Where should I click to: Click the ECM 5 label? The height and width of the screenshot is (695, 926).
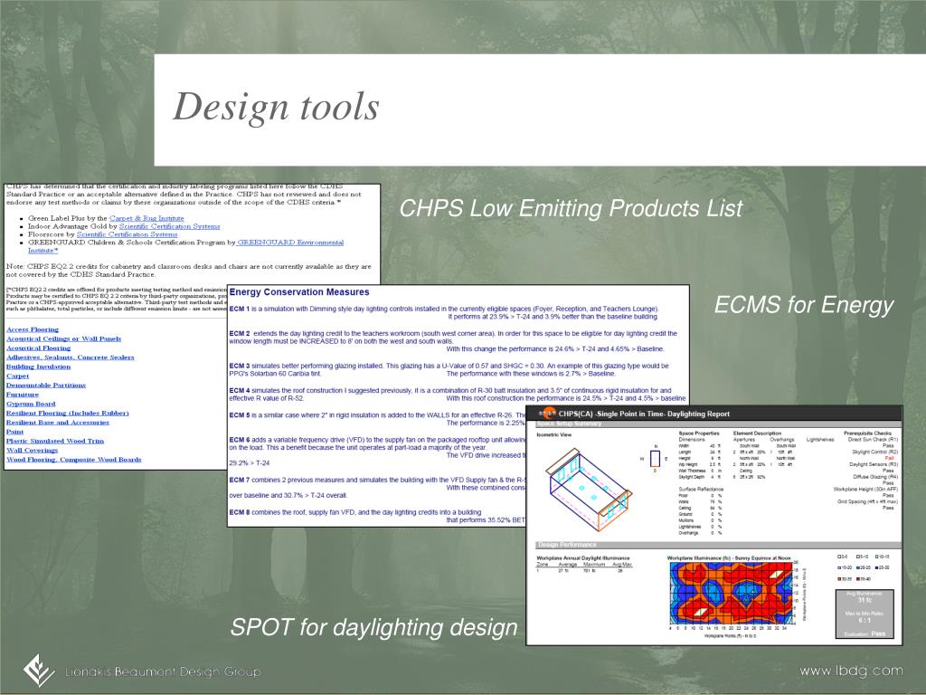pyautogui.click(x=239, y=414)
